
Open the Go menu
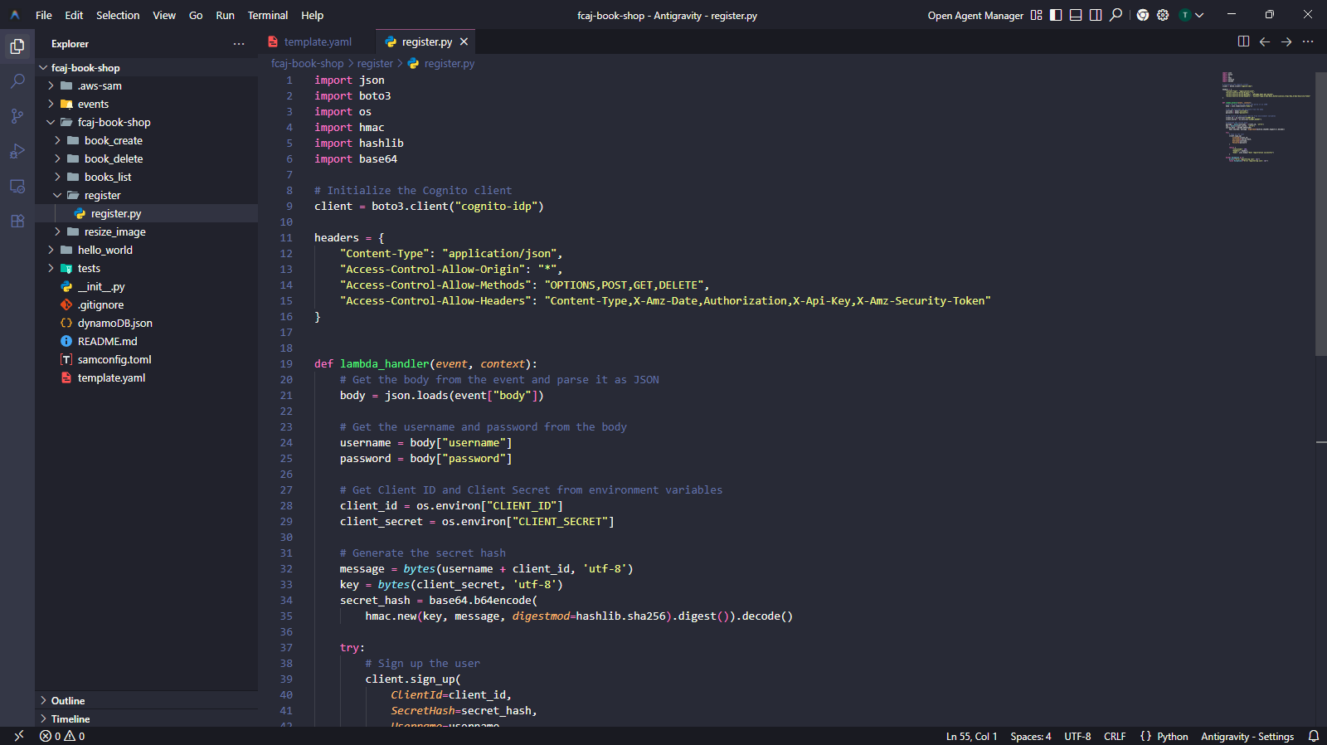click(196, 15)
